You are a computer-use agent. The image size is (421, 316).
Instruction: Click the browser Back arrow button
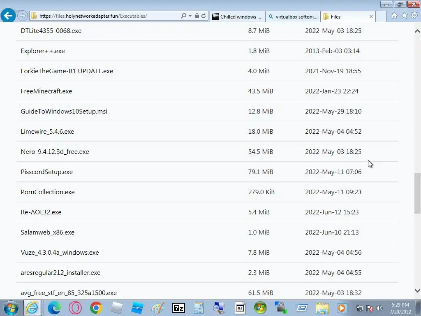pyautogui.click(x=8, y=16)
